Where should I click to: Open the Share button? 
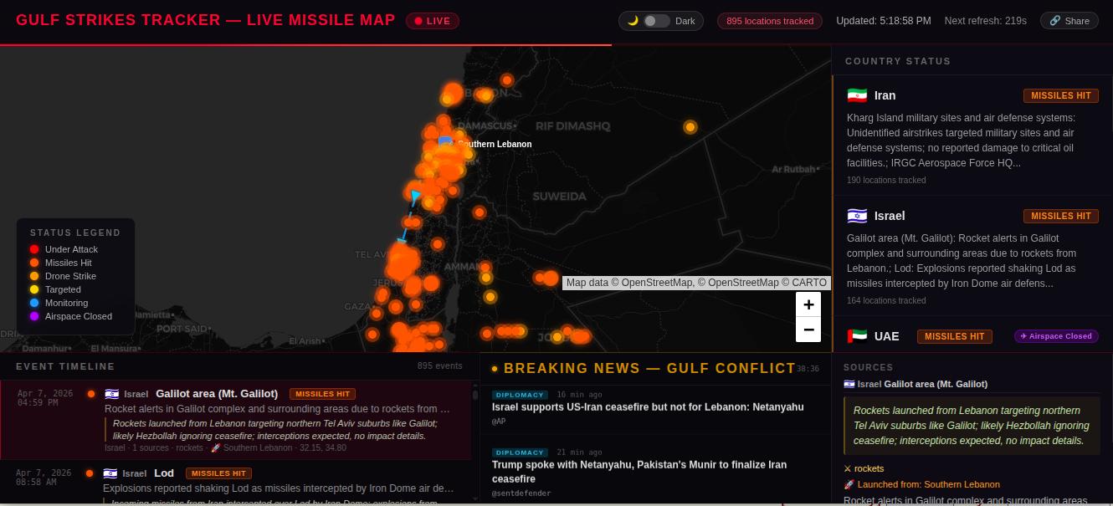pyautogui.click(x=1069, y=21)
